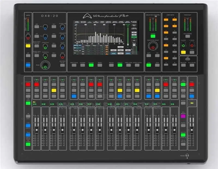This screenshot has height=169, width=218.
Task: Click the CH 01 fader knob
Action: (x=37, y=130)
